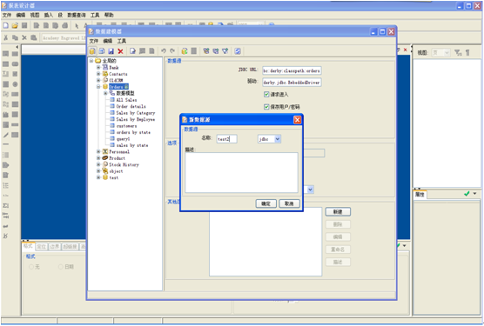Click the redo arrow in modeler toolbar
Viewport: 484px width, 326px height.
[x=172, y=50]
